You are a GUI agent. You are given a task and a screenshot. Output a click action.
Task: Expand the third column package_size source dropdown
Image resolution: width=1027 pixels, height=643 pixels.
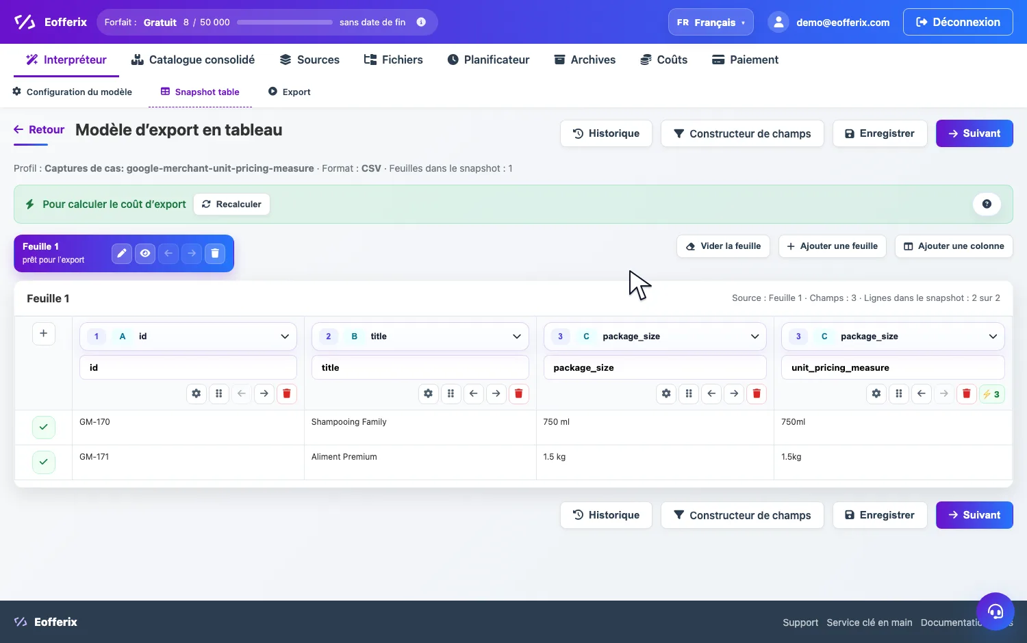(655, 337)
